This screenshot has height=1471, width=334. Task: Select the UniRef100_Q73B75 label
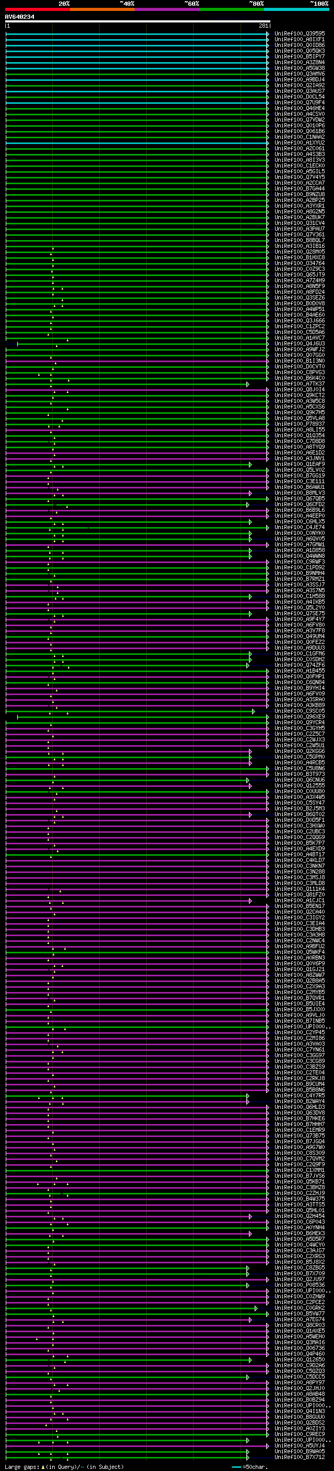(299, 1135)
